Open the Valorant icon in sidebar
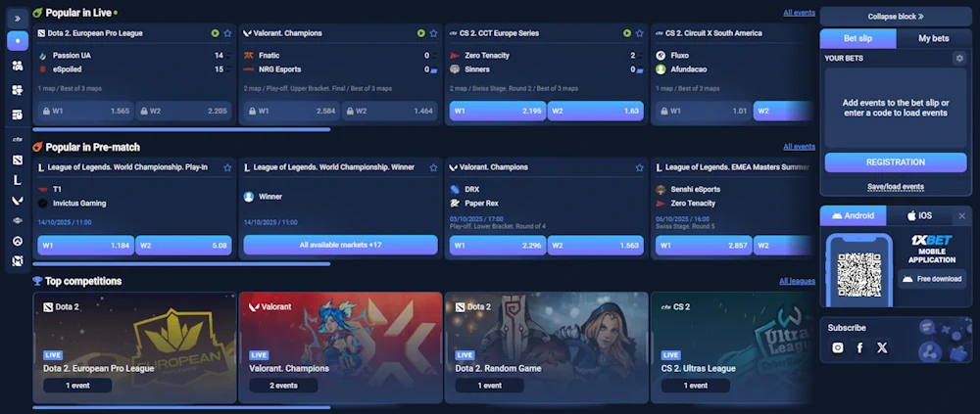 [18, 201]
